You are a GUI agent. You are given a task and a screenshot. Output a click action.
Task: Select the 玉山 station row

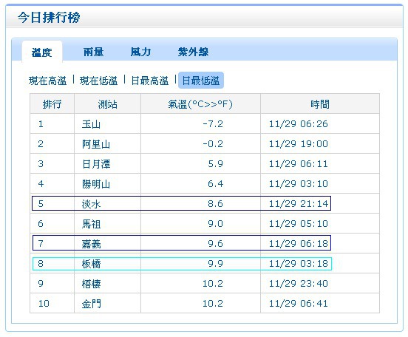pyautogui.click(x=205, y=123)
